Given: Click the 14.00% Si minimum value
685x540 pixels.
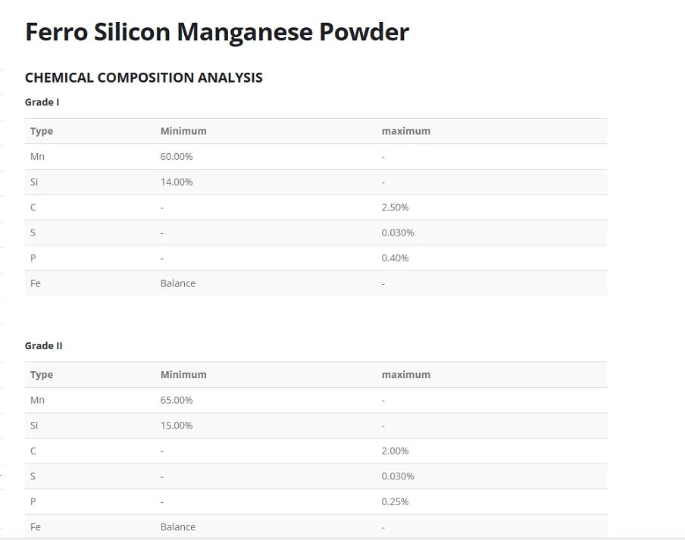Looking at the screenshot, I should coord(177,182).
